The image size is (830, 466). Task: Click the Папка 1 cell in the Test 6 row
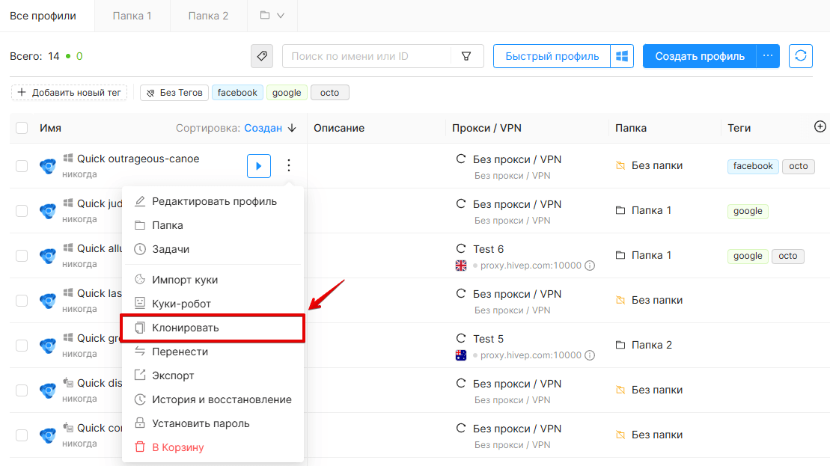point(644,256)
